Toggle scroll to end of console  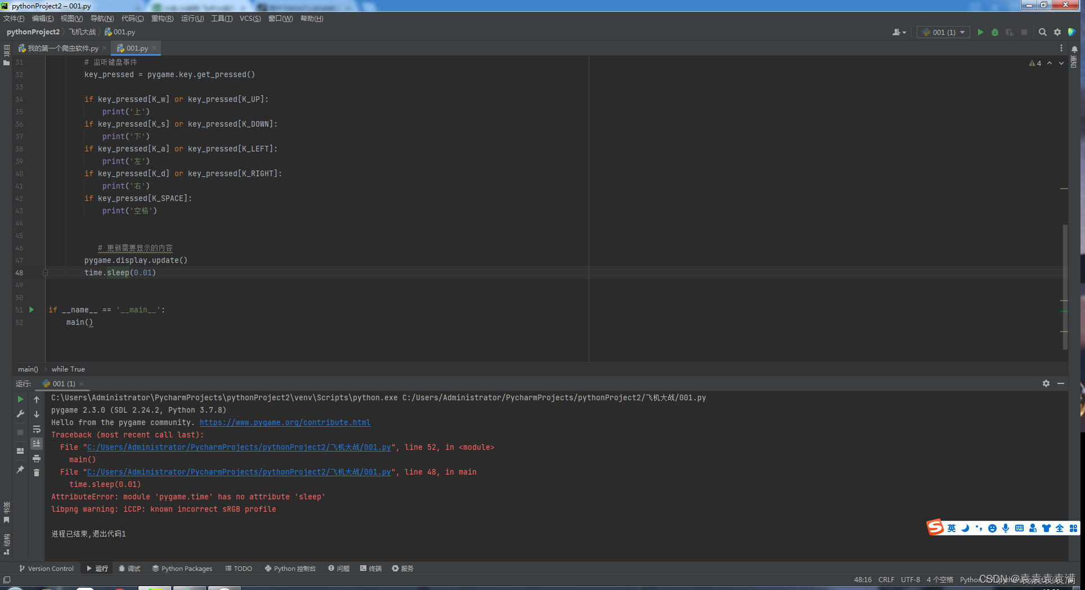pos(37,444)
